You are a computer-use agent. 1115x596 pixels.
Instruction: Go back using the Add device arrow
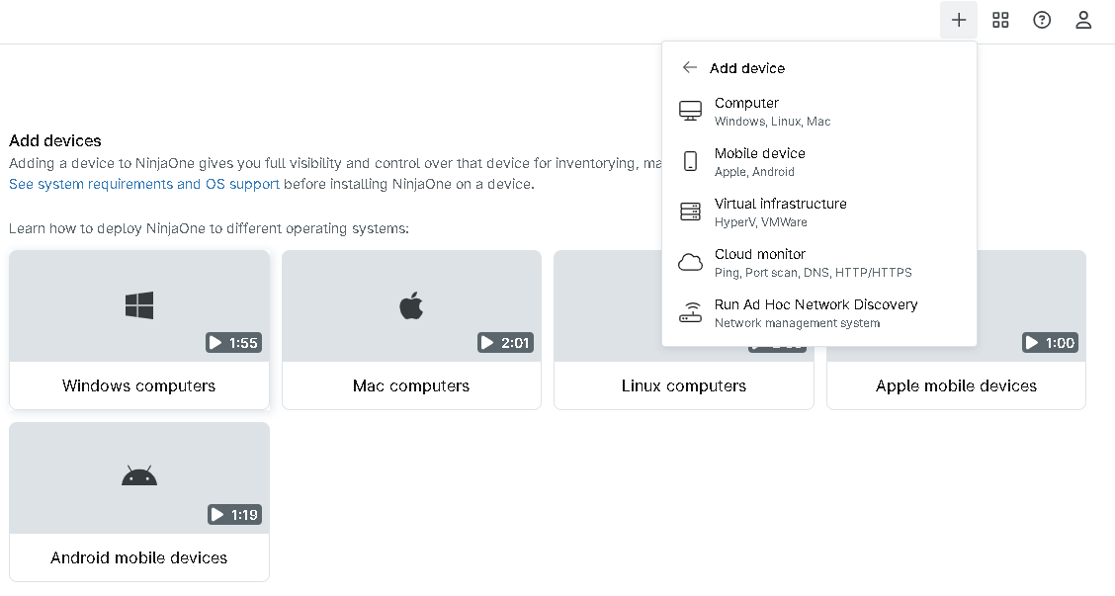point(690,68)
